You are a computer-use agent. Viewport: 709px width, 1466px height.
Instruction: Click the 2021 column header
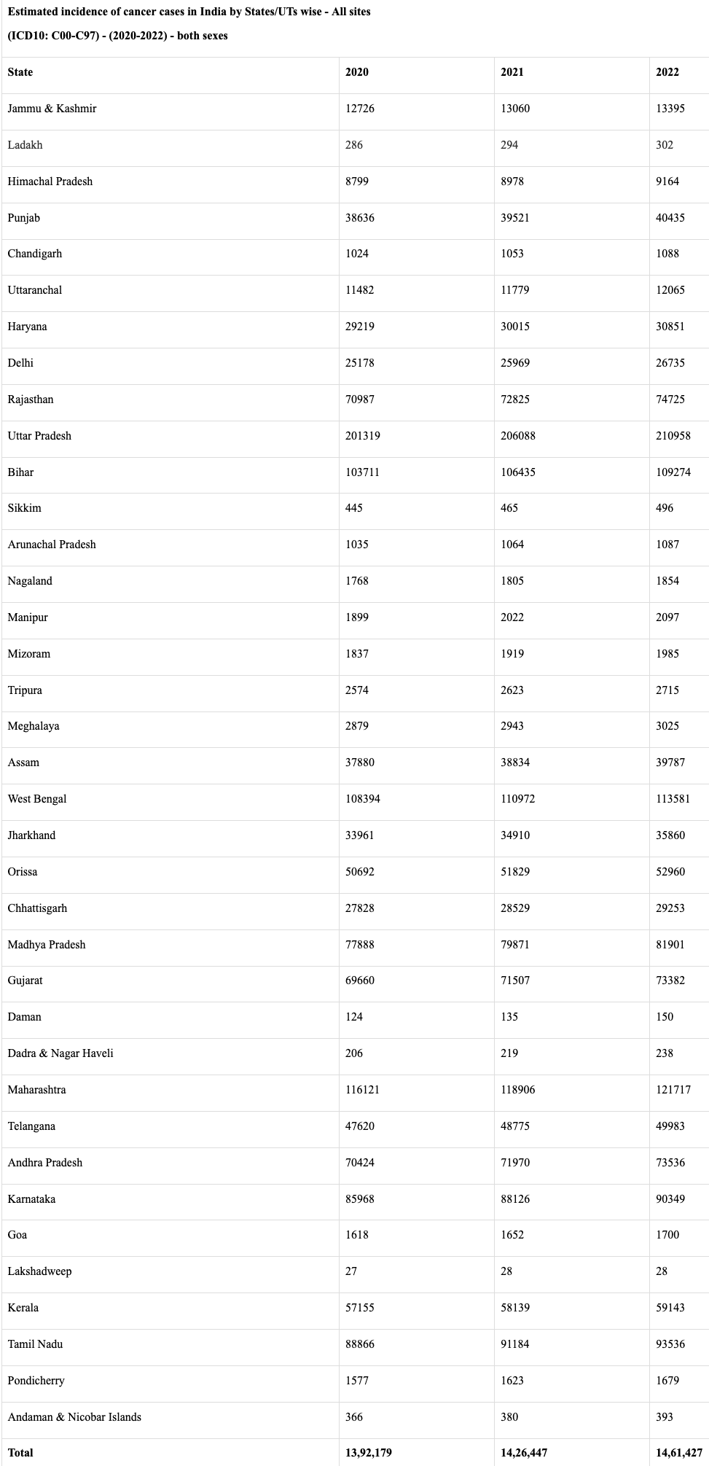pyautogui.click(x=512, y=72)
